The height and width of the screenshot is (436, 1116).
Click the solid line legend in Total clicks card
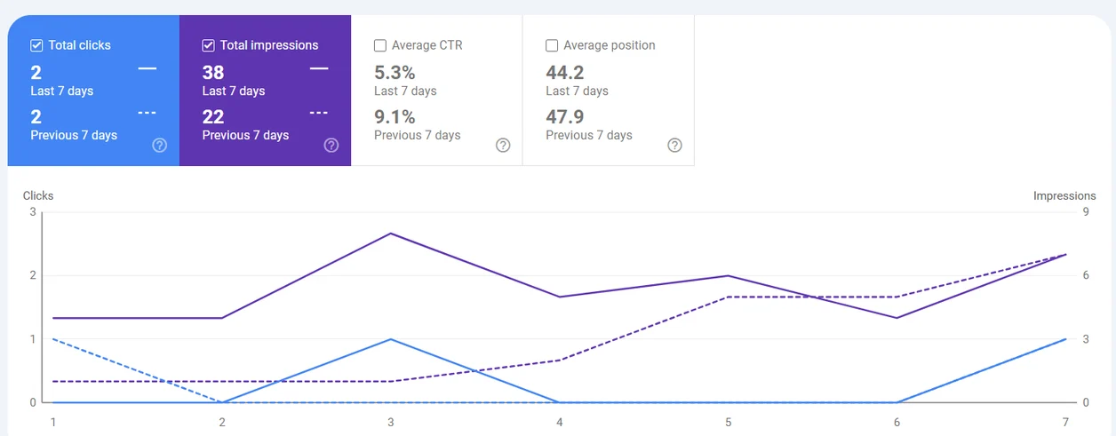pyautogui.click(x=147, y=68)
